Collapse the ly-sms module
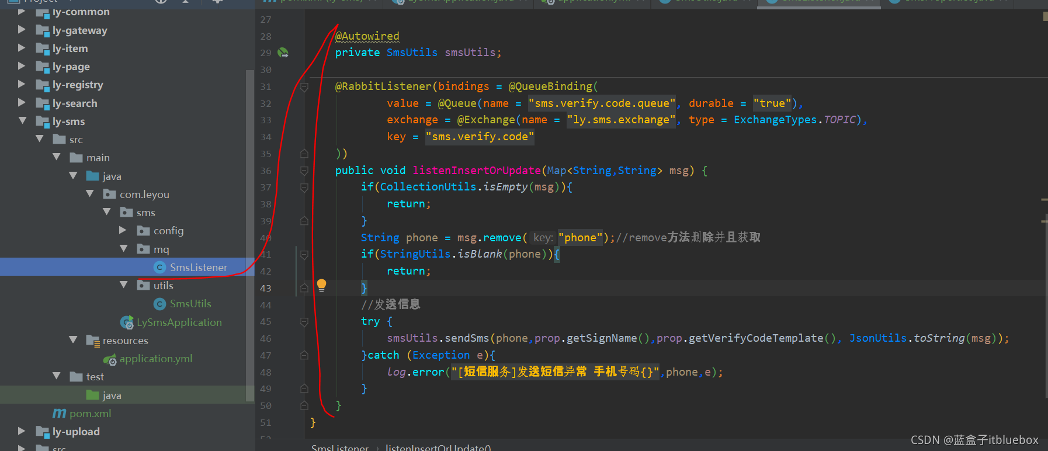 click(22, 121)
